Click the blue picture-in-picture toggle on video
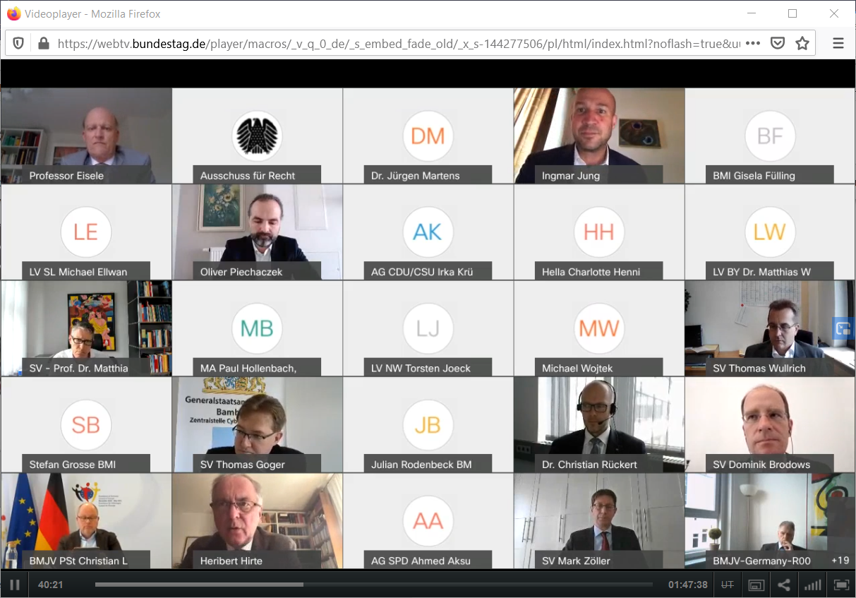 tap(844, 328)
